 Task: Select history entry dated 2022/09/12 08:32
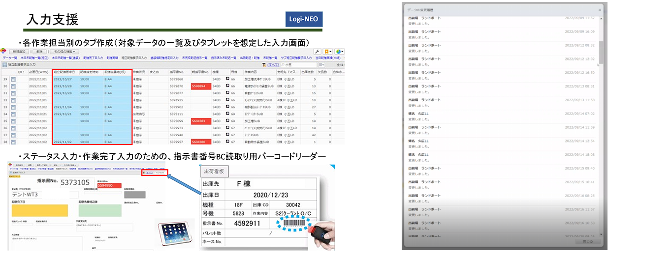(501, 48)
